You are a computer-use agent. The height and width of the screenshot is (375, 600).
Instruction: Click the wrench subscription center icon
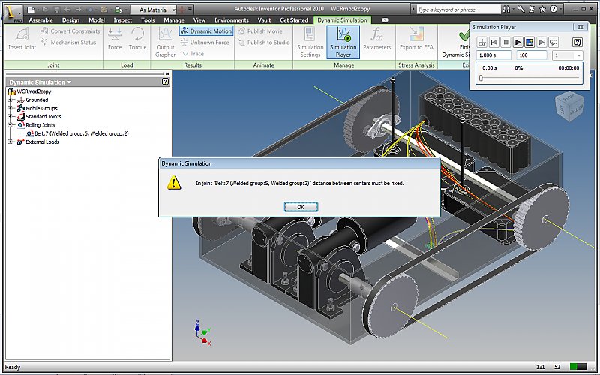[520, 10]
